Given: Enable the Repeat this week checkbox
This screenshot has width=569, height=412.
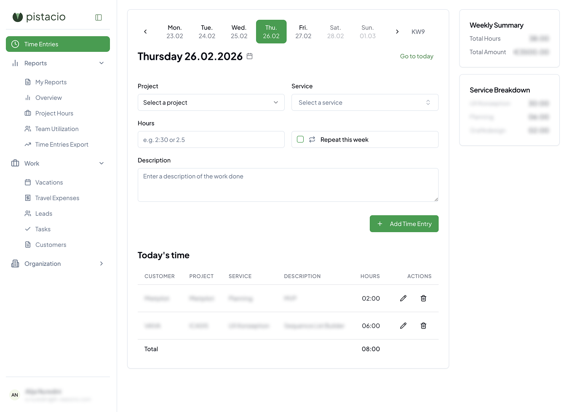Looking at the screenshot, I should click(x=300, y=139).
